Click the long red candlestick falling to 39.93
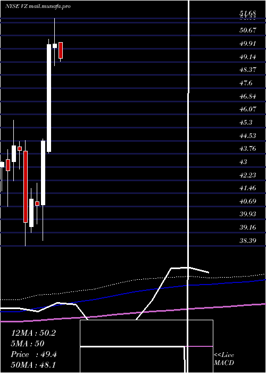 (x=26, y=186)
